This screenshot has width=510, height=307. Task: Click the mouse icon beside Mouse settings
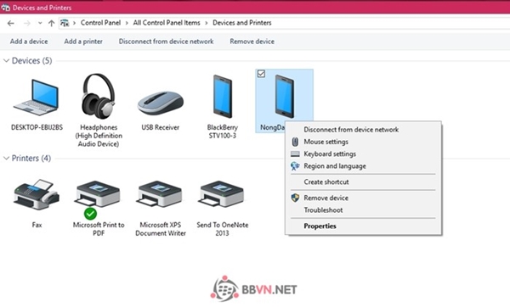click(295, 142)
